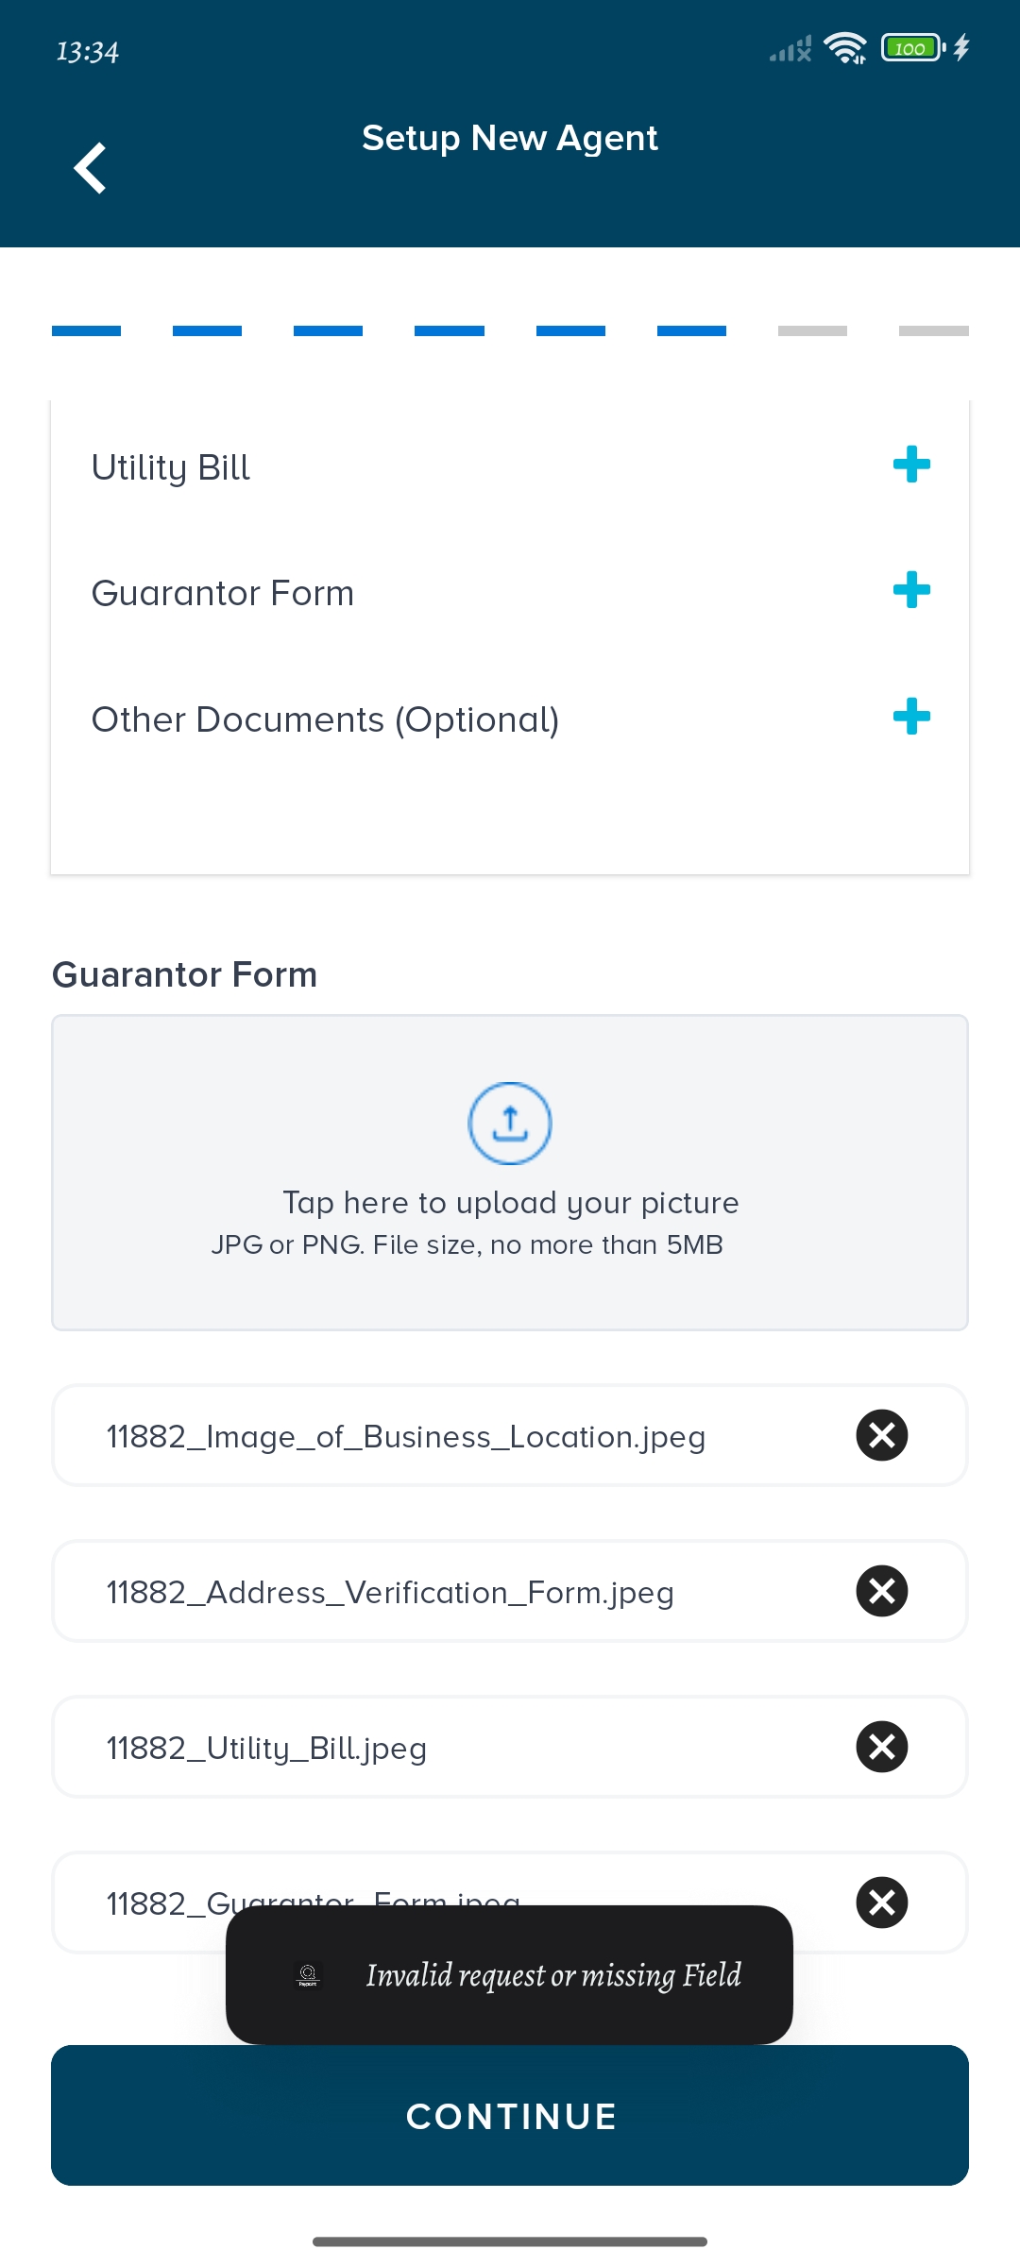Tap the seventh gray progress step

[x=812, y=331]
